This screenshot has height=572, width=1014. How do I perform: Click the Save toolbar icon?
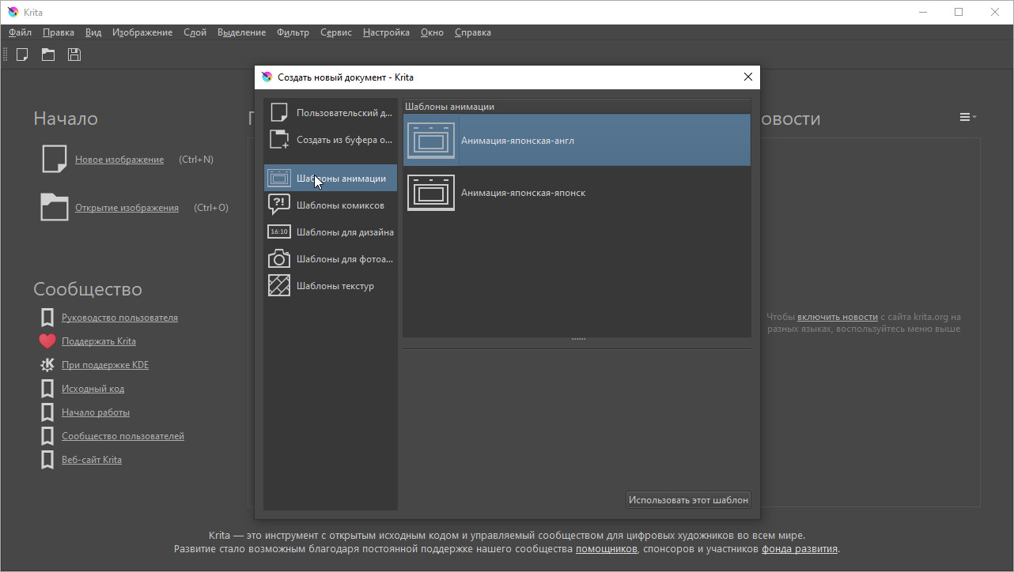pyautogui.click(x=74, y=55)
